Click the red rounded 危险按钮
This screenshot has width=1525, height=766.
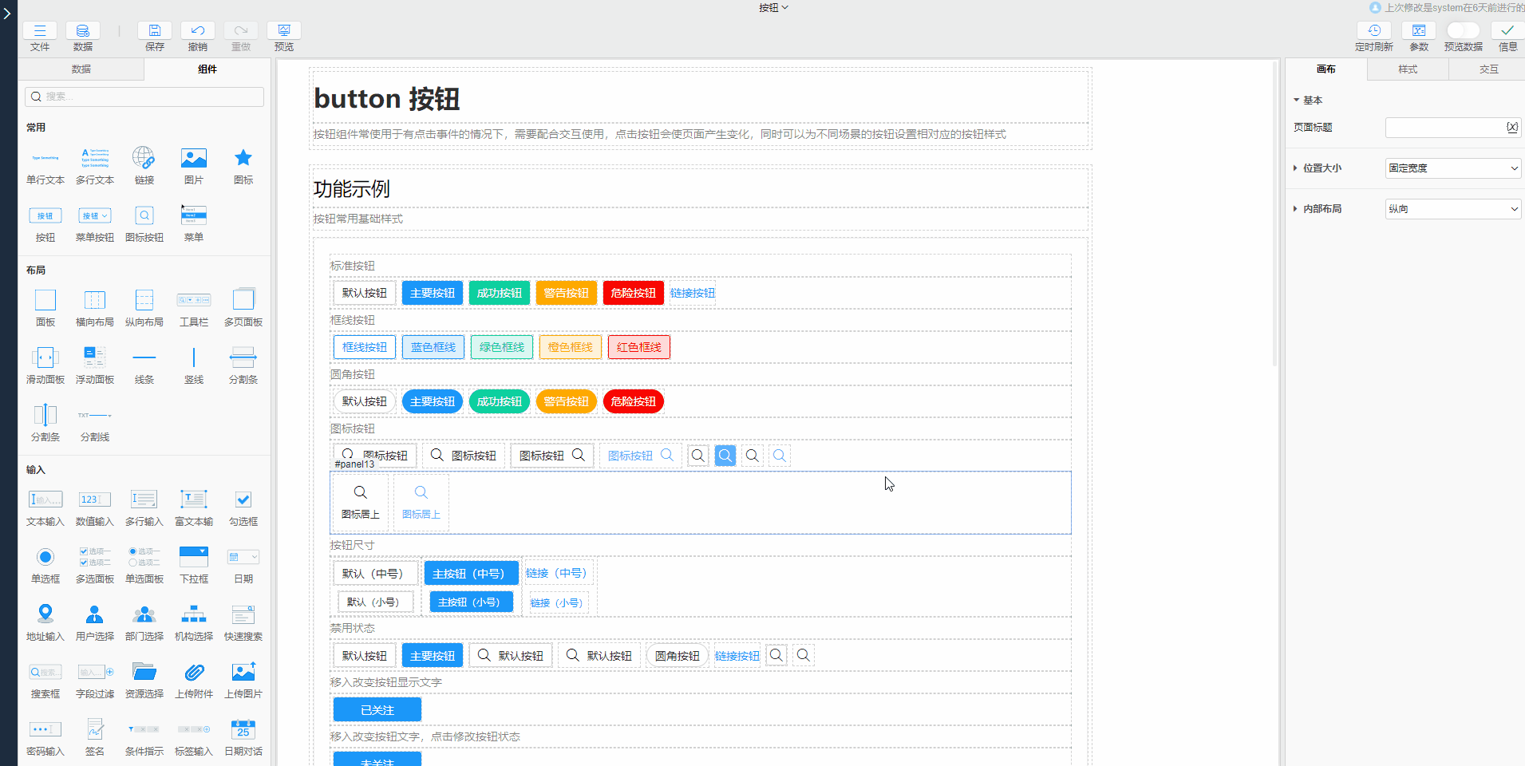coord(633,401)
